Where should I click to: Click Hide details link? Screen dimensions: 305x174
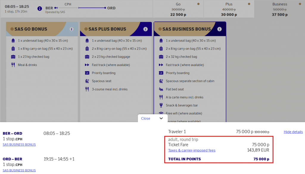pos(293,132)
